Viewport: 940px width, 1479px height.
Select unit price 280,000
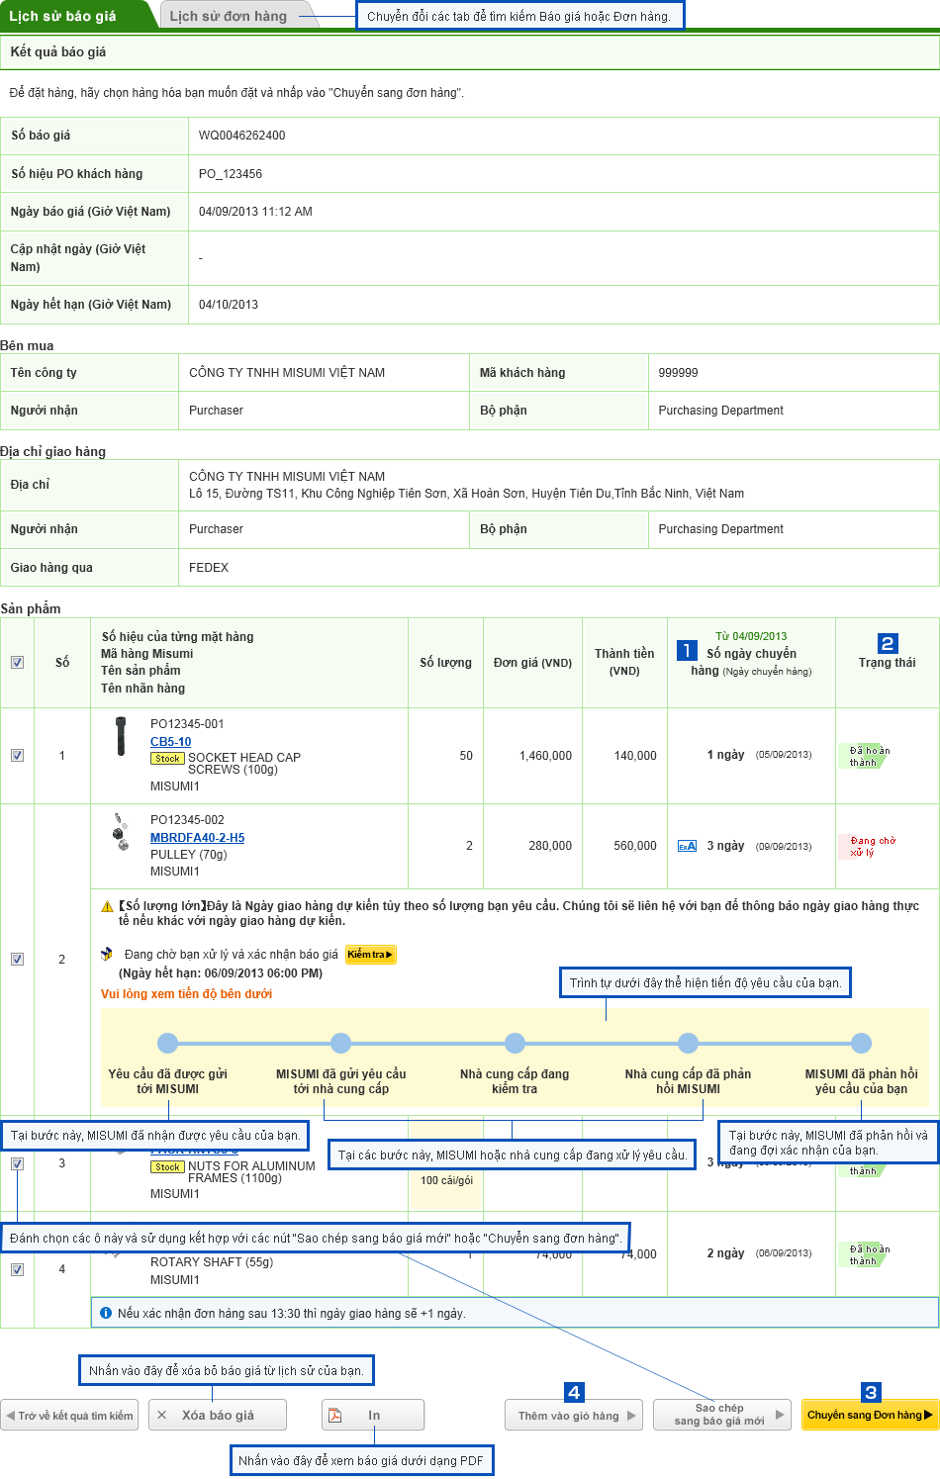550,846
